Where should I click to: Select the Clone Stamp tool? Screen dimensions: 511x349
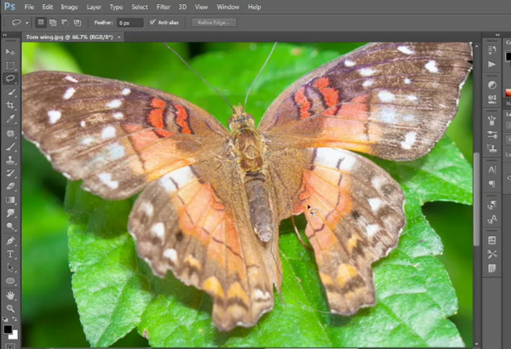pyautogui.click(x=10, y=159)
